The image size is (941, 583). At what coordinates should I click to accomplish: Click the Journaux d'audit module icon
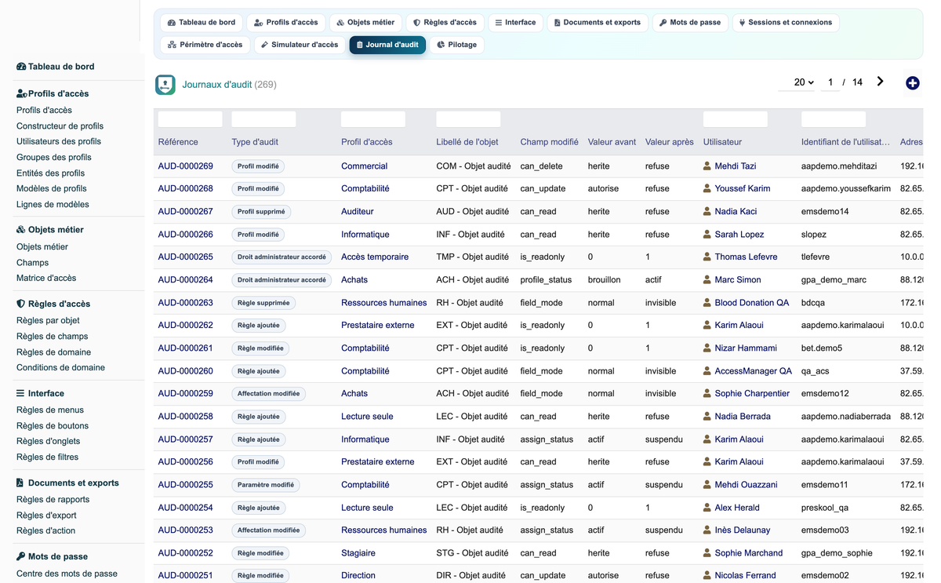[165, 85]
